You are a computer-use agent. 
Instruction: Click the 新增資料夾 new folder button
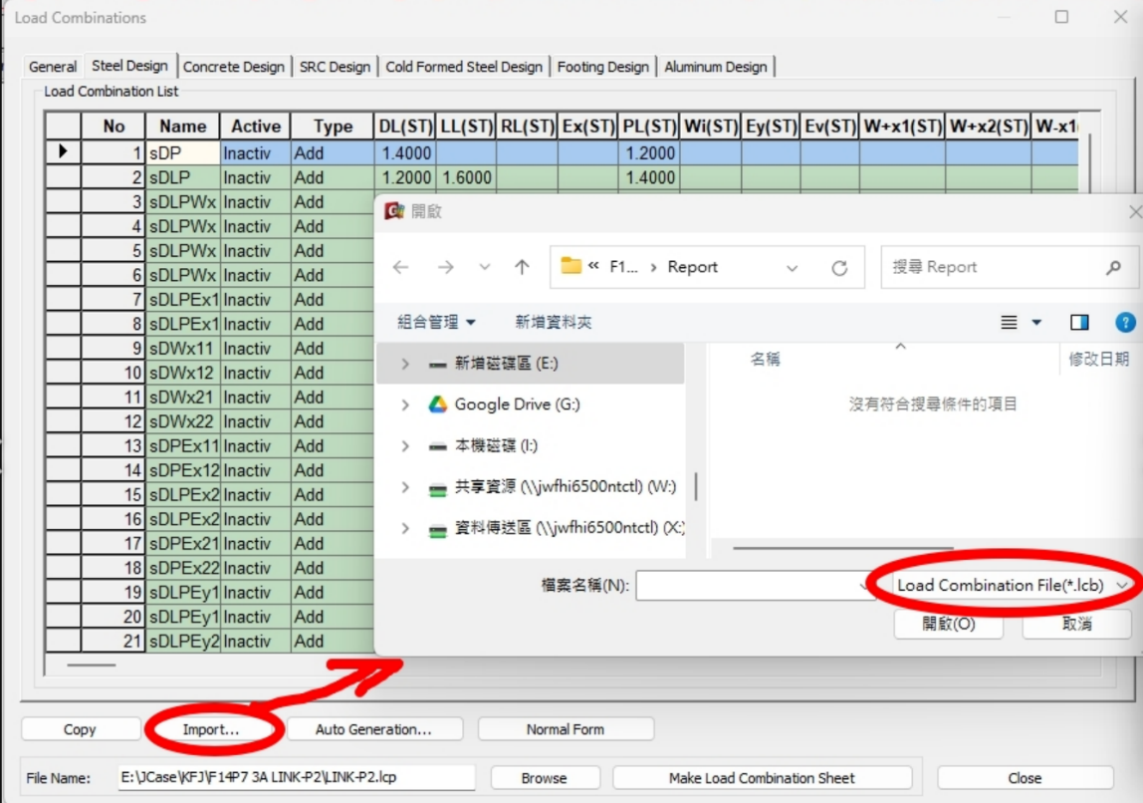(554, 322)
